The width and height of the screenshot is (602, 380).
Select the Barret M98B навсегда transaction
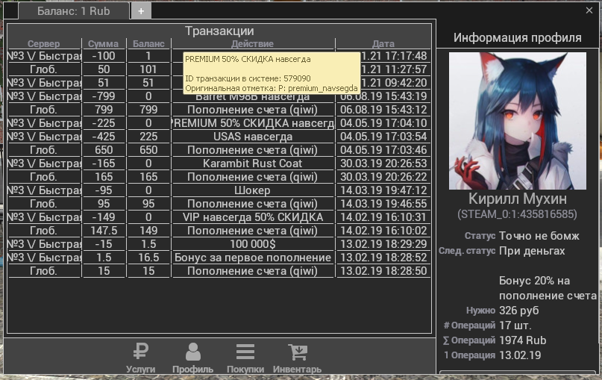[252, 96]
